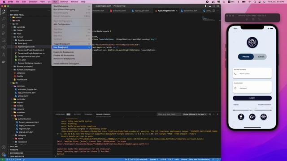This screenshot has width=287, height=161.
Task: Collapse the authentication folder
Action: coord(24,119)
